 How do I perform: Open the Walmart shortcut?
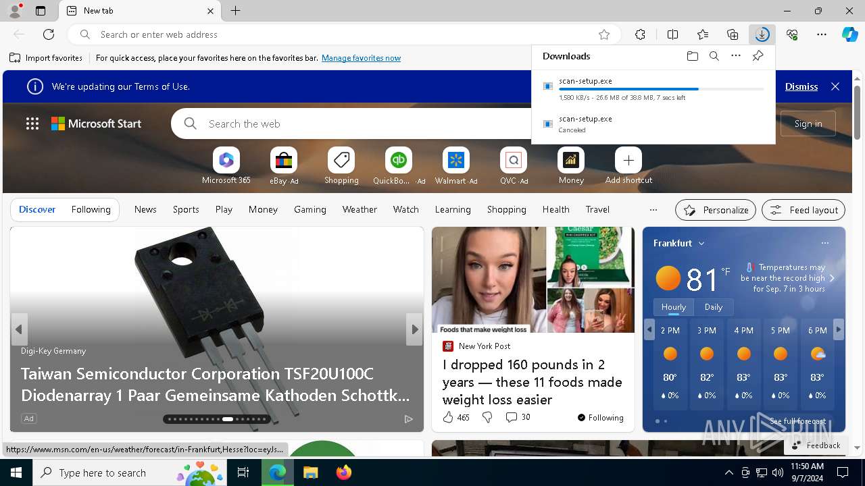point(456,165)
